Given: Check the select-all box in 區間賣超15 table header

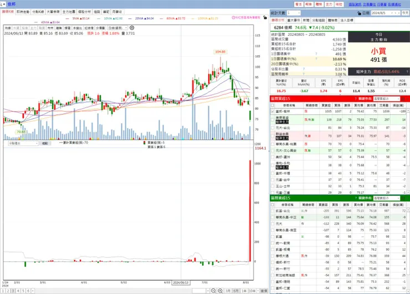Looking at the screenshot, I should pos(273,205).
